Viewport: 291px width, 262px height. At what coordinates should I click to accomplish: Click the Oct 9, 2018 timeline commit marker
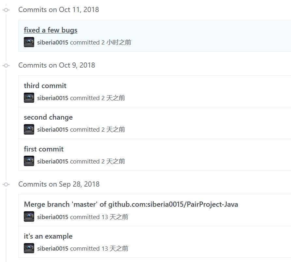click(x=6, y=65)
